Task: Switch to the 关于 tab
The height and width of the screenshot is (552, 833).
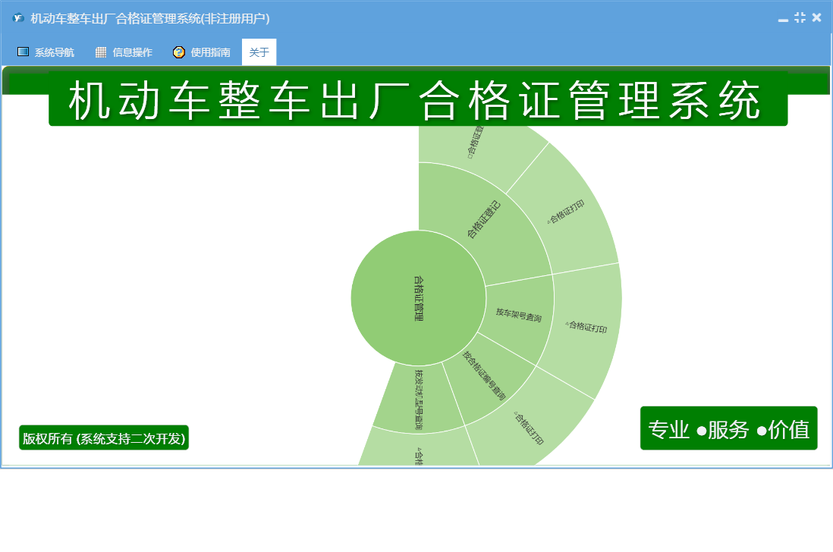Action: [x=259, y=52]
